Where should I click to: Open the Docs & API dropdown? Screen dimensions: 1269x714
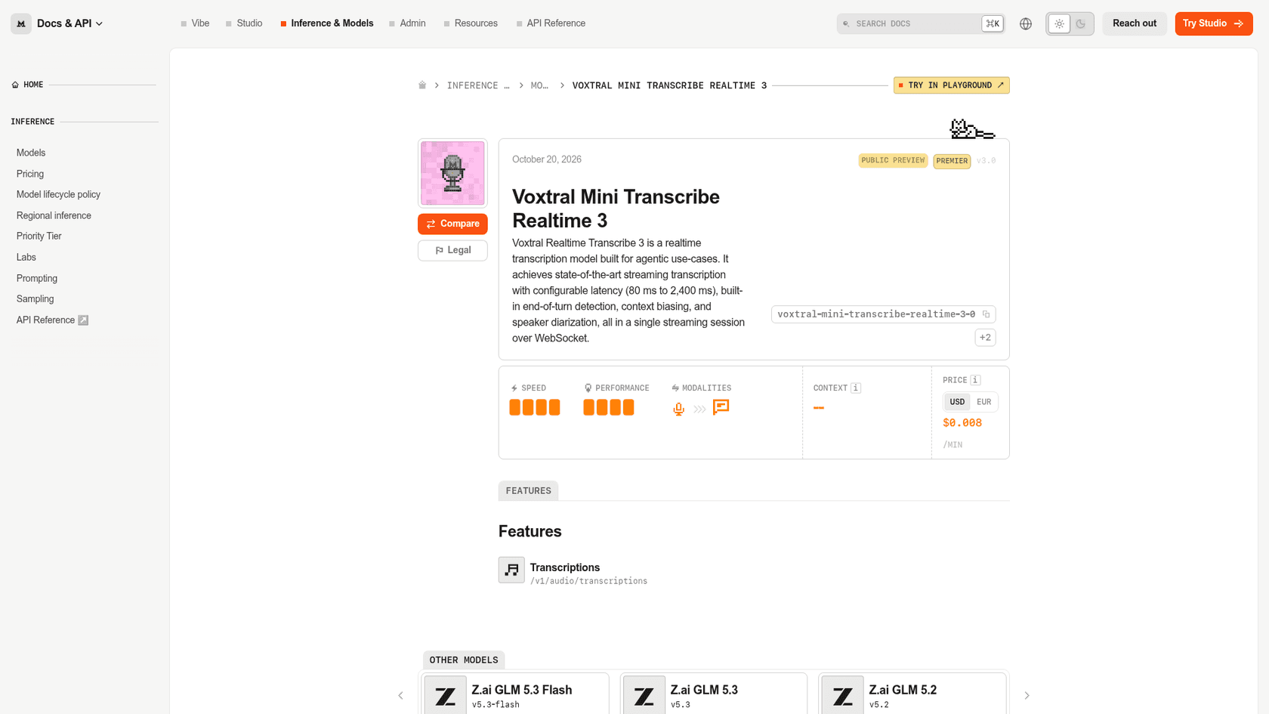coord(69,23)
